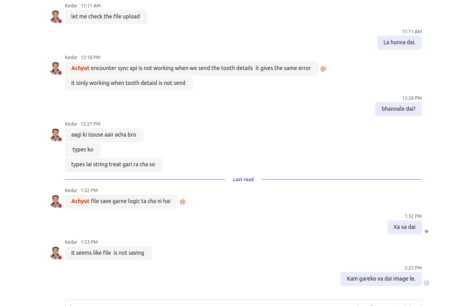Viewport: 450px width, 306px height.
Task: Click the Achyut mention in file save message
Action: 80,201
